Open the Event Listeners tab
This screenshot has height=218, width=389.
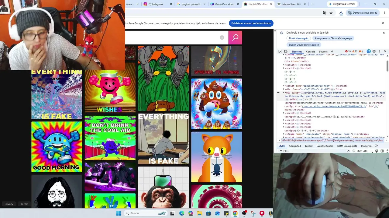(x=325, y=146)
